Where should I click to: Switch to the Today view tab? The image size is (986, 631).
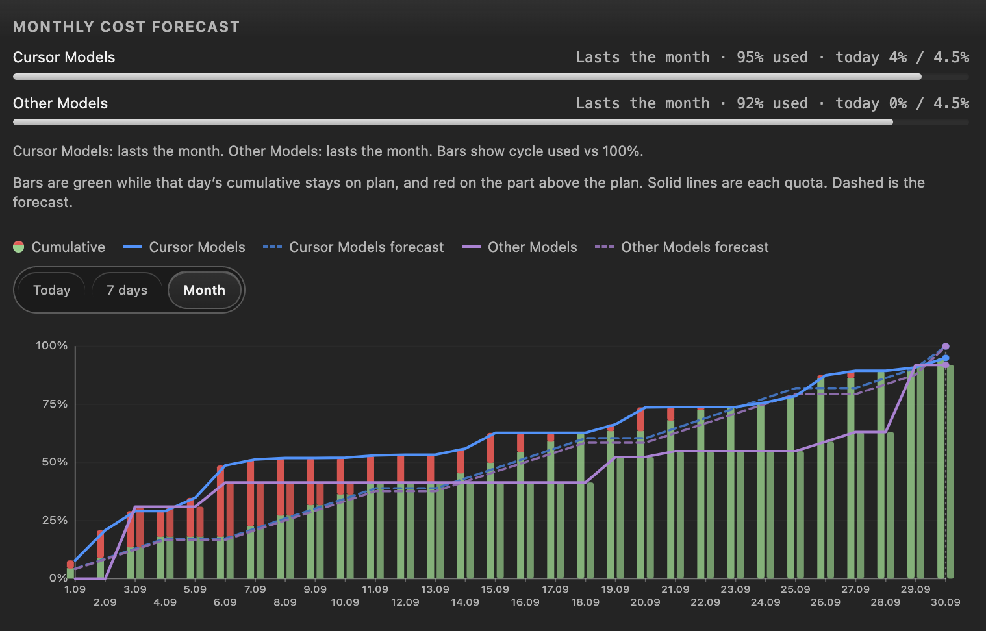click(x=52, y=290)
